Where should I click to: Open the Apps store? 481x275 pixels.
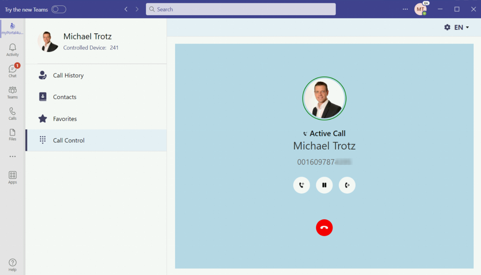12,177
